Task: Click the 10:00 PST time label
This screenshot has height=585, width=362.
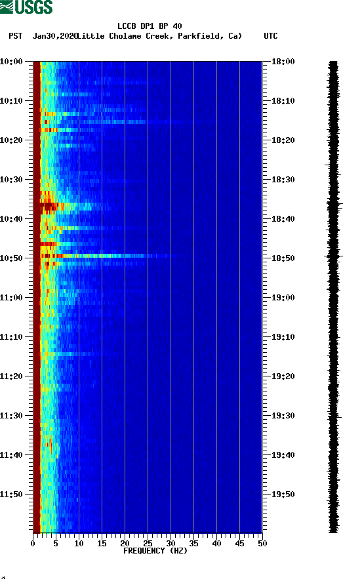Action: click(11, 62)
